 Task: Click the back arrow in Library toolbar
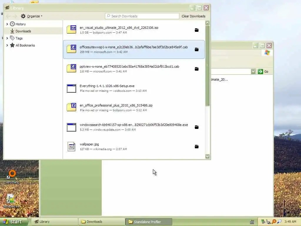[x=8, y=16]
